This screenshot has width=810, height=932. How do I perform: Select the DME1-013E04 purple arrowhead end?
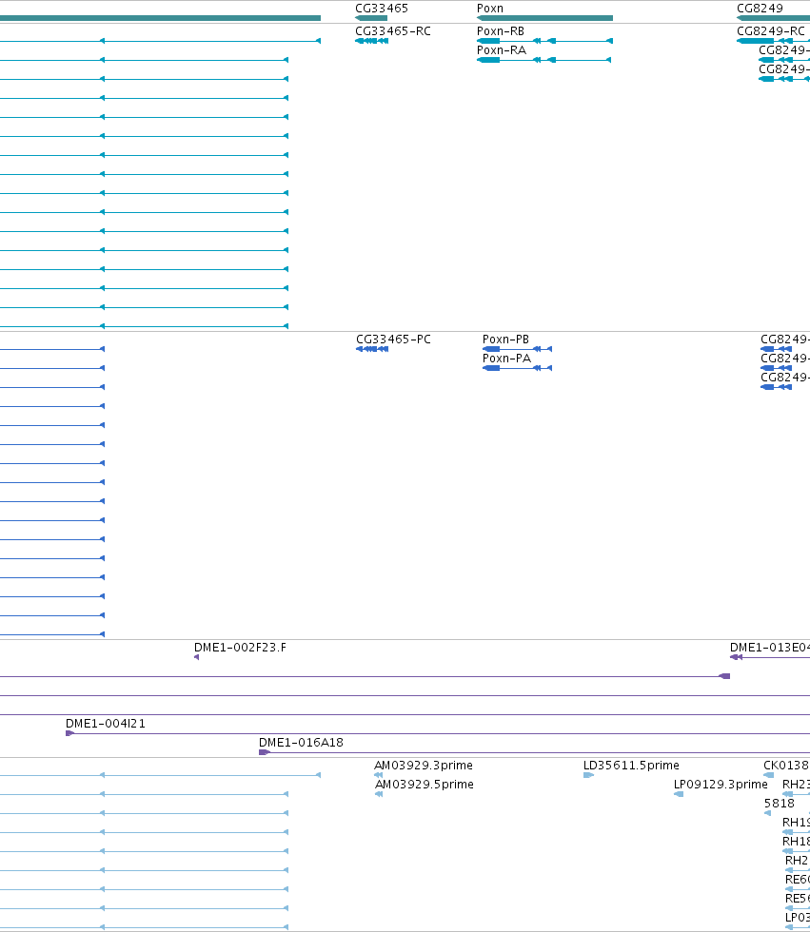[737, 657]
